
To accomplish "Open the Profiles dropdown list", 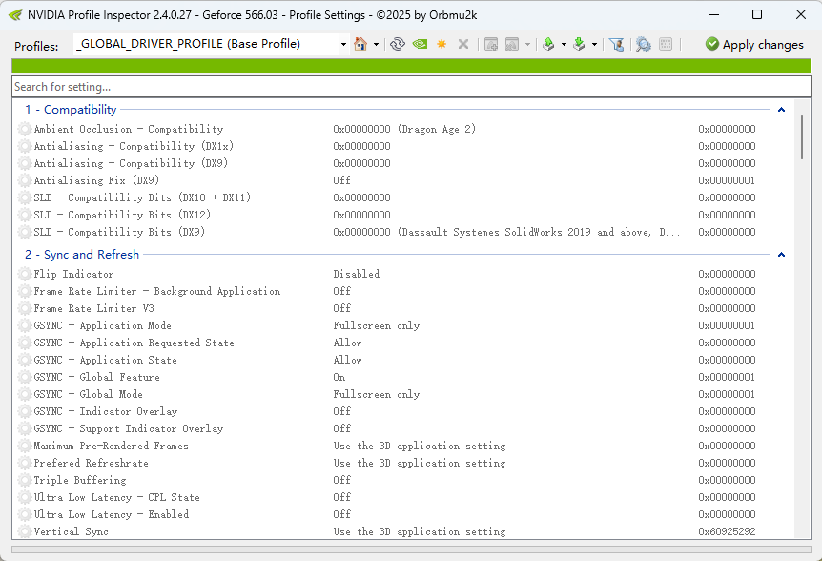I will click(x=343, y=44).
